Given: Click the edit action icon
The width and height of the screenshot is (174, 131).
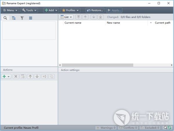Looking at the screenshot, I should [23, 77].
